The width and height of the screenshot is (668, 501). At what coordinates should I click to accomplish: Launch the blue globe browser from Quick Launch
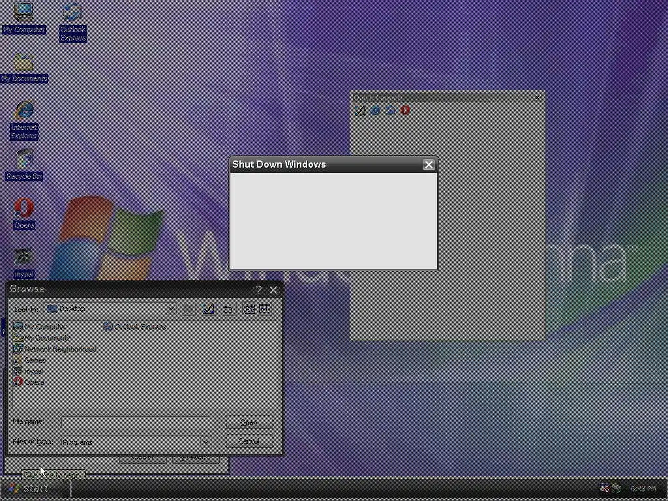pos(375,111)
